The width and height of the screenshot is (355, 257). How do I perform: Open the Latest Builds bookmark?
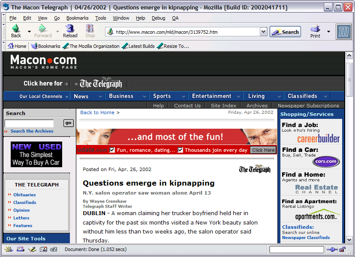point(138,46)
